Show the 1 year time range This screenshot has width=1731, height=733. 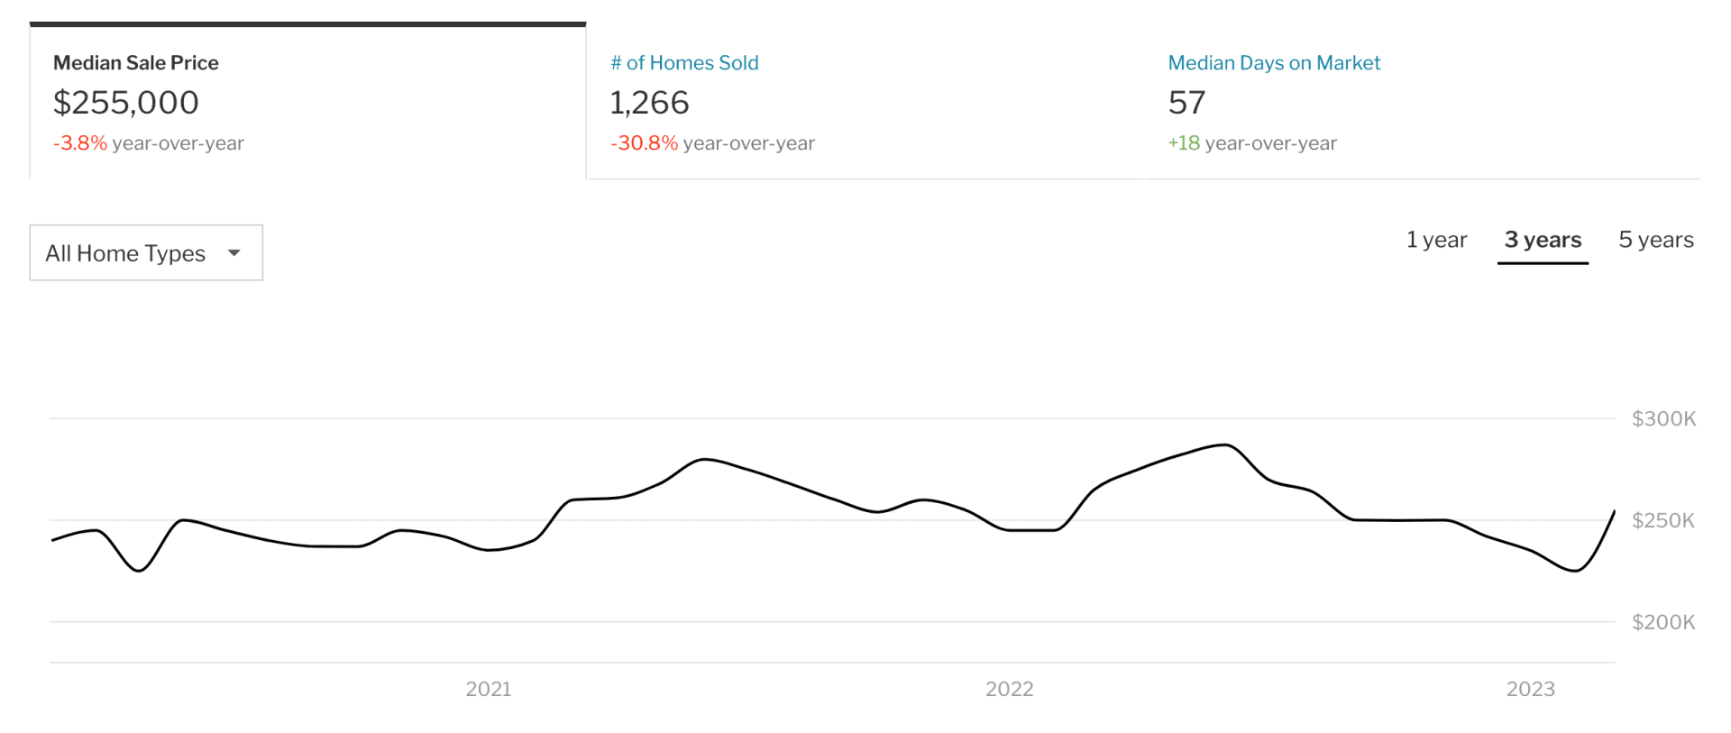pyautogui.click(x=1436, y=240)
